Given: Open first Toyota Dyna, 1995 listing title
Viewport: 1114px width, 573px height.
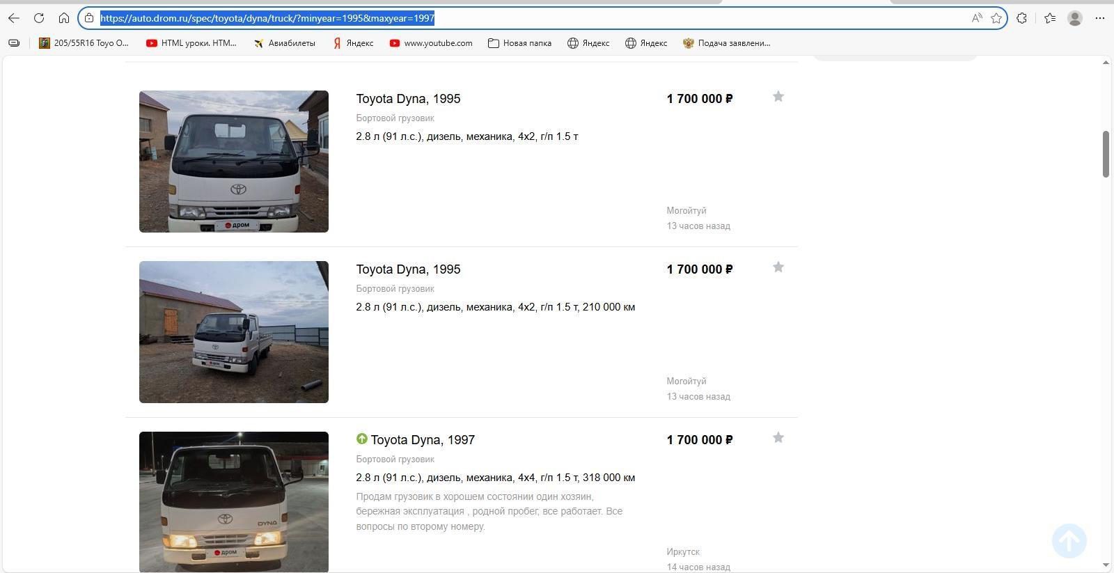Looking at the screenshot, I should (x=408, y=99).
